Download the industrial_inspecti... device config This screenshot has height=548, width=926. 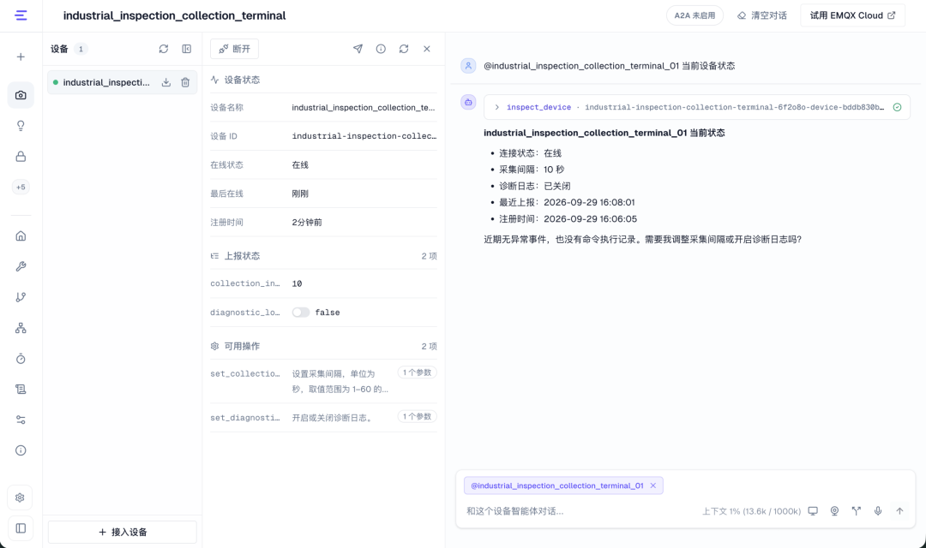tap(166, 82)
